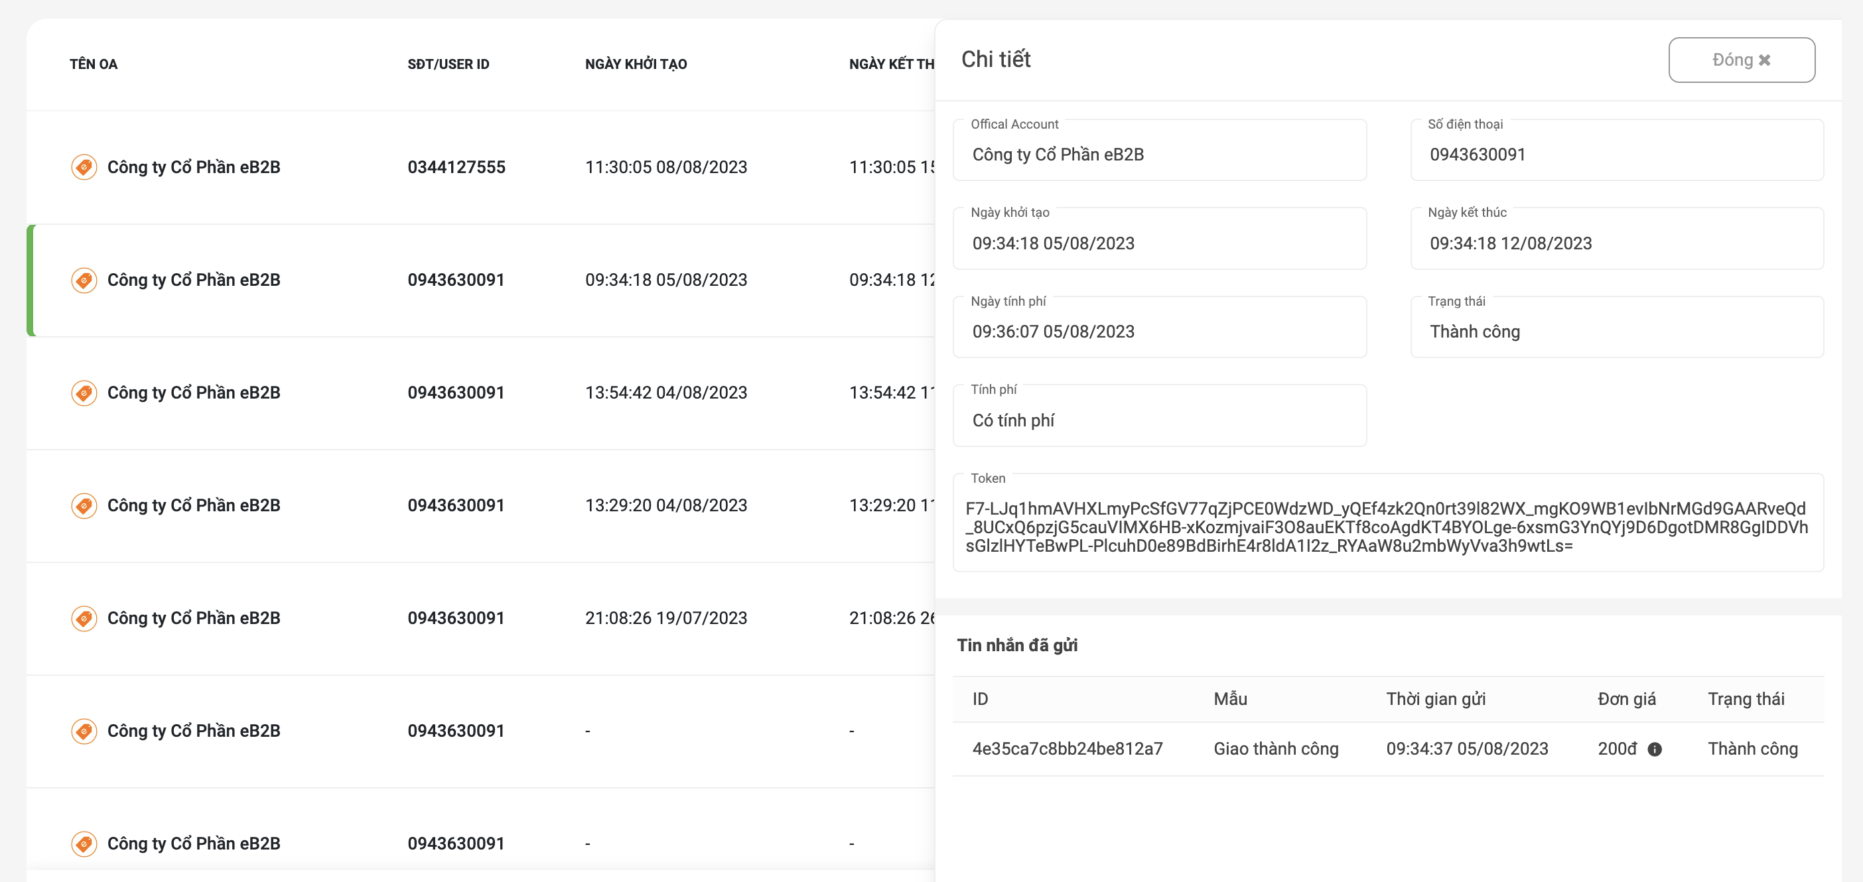Click the NGÀY KHỞI TẠO column header

636,64
